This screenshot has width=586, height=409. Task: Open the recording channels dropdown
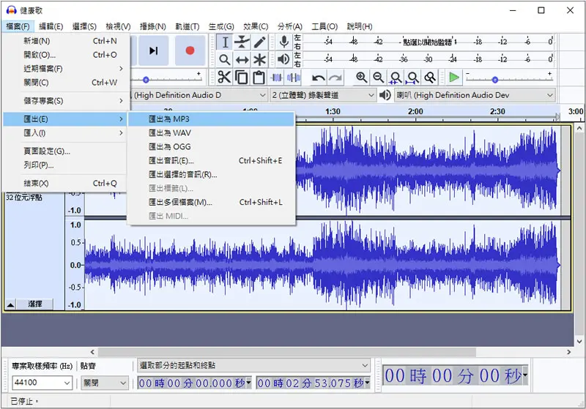click(x=322, y=95)
